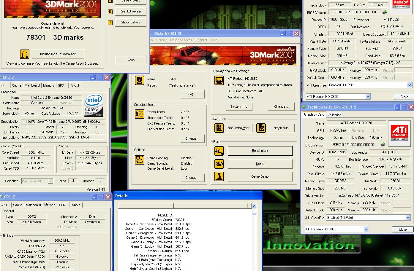Open the Online Services menu in 3DMark2001
414x271 pixels.
pos(181,40)
